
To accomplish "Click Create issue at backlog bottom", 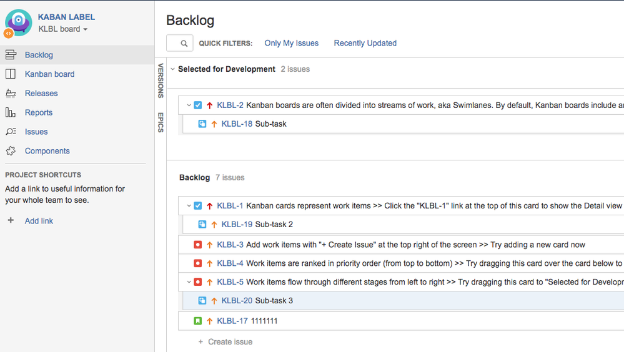I will 230,341.
